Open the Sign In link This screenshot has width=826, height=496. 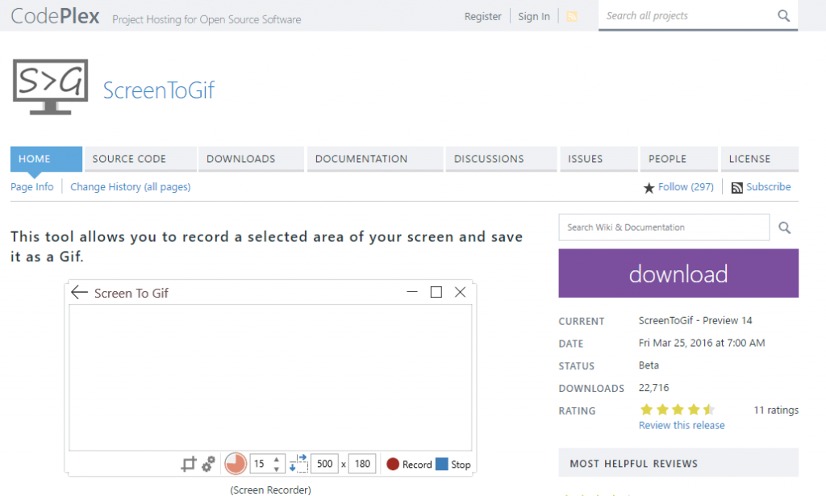(x=534, y=16)
